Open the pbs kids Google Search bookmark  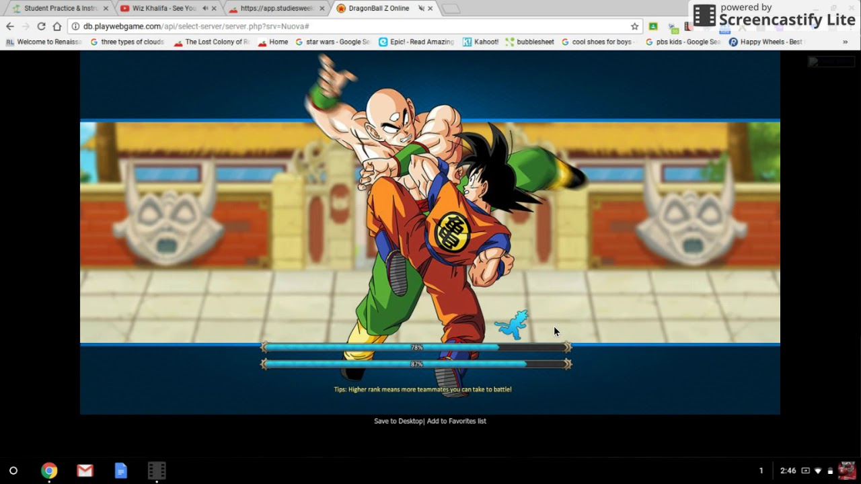pyautogui.click(x=683, y=42)
